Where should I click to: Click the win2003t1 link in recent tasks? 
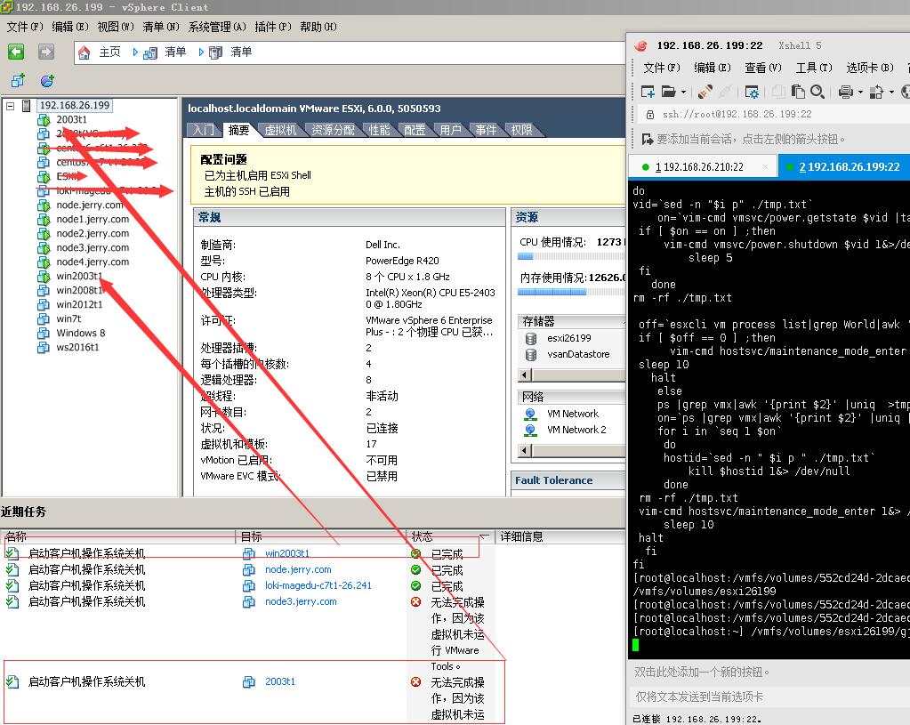286,554
